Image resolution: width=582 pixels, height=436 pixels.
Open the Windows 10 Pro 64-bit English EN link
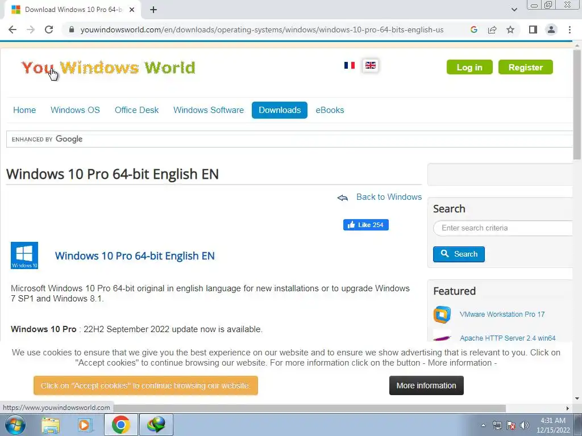tap(135, 256)
